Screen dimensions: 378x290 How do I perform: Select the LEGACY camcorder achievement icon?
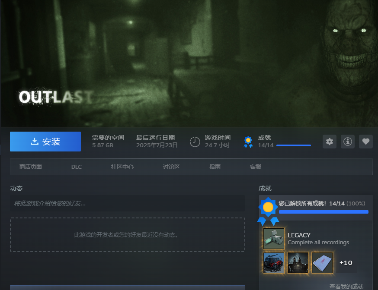point(274,239)
